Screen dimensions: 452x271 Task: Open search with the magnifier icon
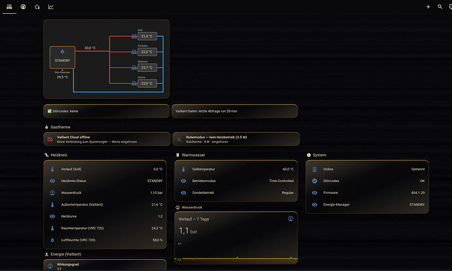point(440,7)
